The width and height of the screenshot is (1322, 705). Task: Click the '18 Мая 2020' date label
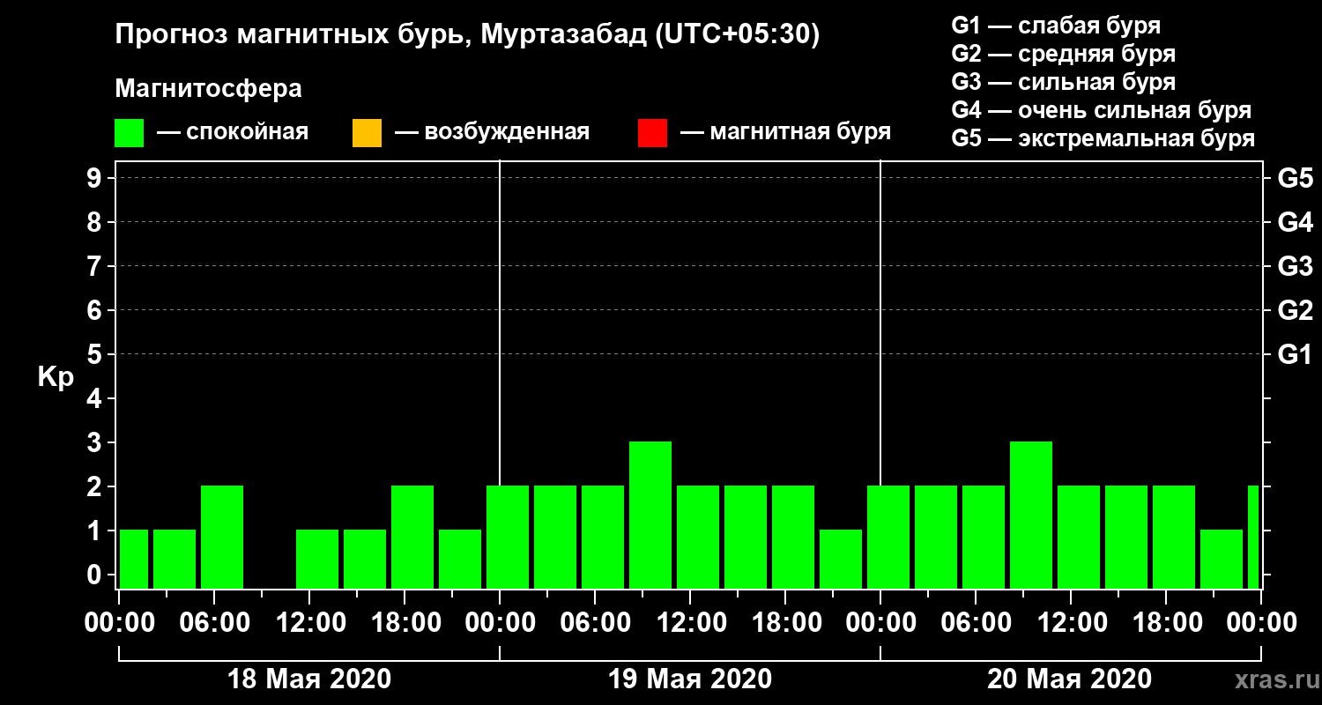pos(309,679)
